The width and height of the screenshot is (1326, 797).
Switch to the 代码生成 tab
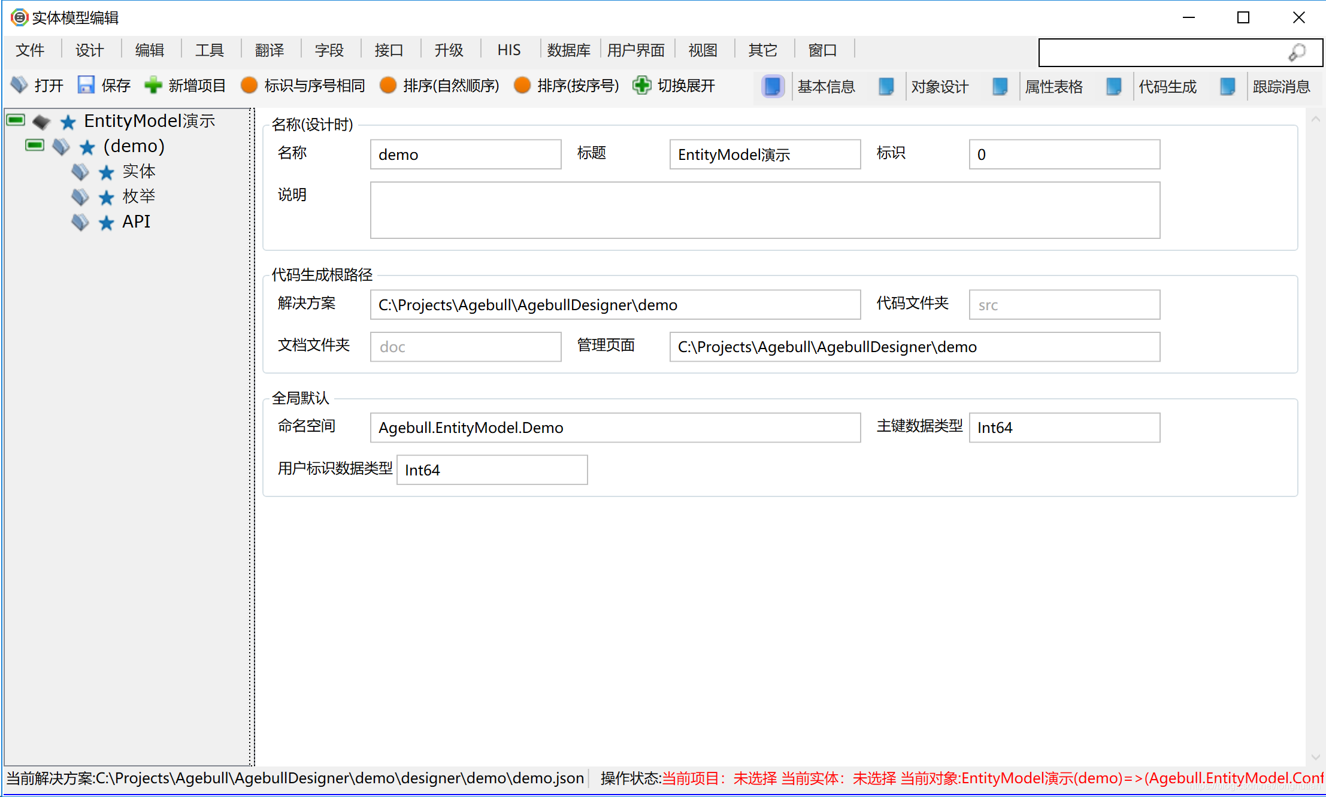coord(1168,87)
